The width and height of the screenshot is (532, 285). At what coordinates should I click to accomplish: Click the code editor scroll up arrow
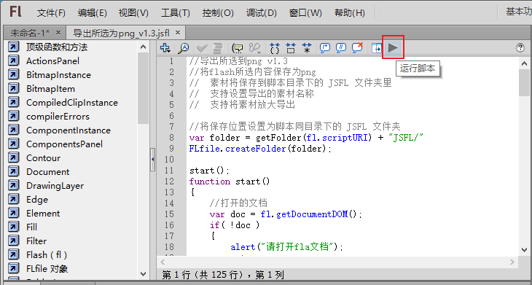(524, 63)
